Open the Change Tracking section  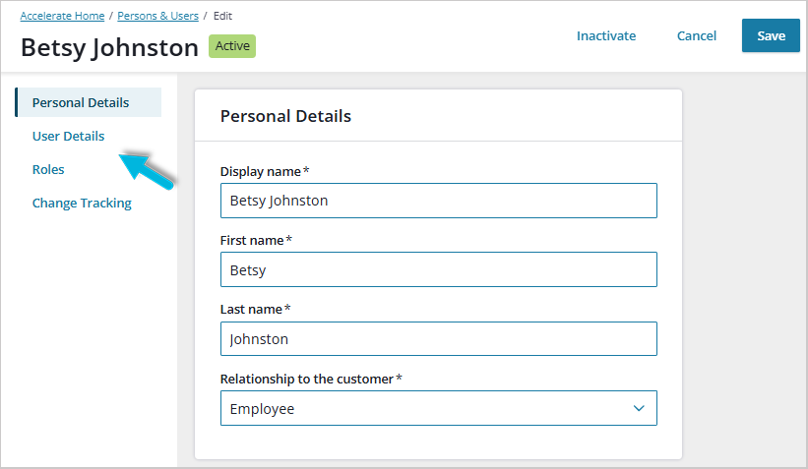(82, 203)
